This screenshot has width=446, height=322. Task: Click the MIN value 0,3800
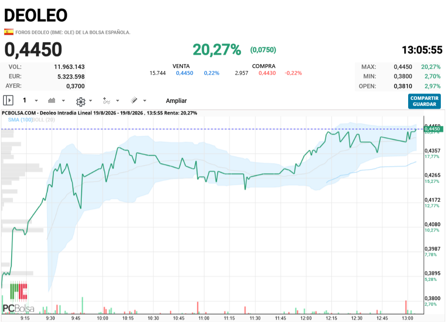pos(403,76)
